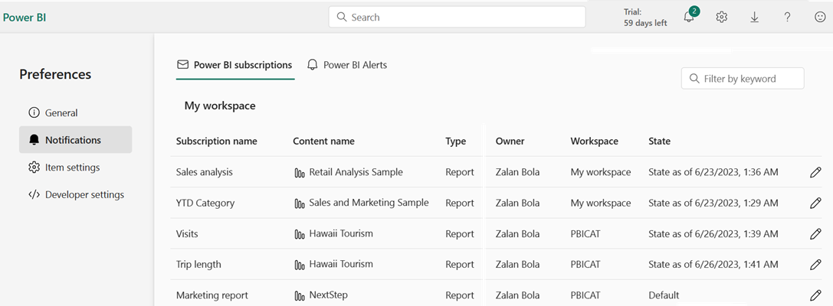Switch to the Power BI Alerts tab

click(x=347, y=65)
